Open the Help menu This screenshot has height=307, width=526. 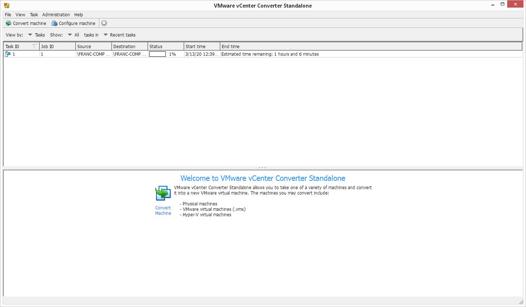coord(78,15)
